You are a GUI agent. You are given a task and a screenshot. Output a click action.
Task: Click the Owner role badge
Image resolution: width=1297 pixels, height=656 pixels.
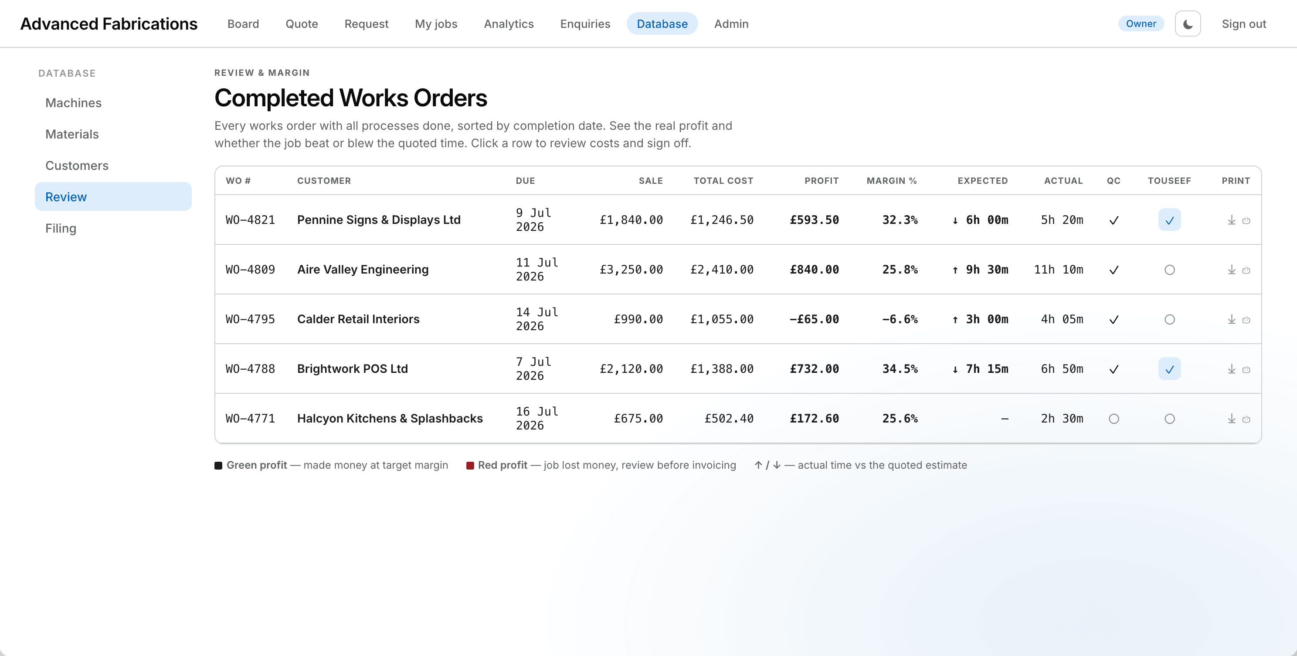pos(1141,24)
